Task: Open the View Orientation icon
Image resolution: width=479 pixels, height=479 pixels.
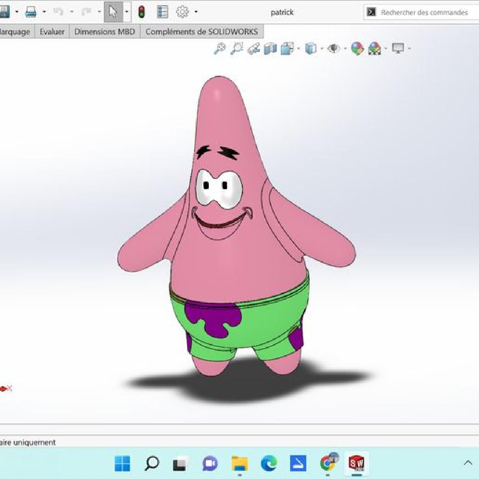Action: [287, 49]
